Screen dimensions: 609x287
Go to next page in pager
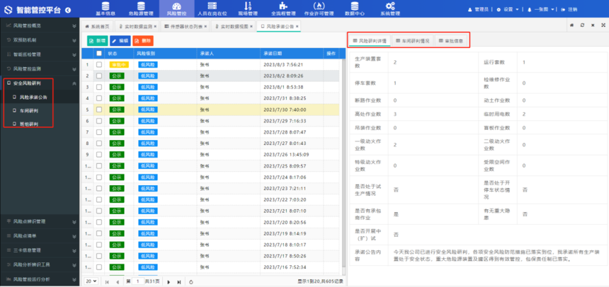tap(169, 281)
